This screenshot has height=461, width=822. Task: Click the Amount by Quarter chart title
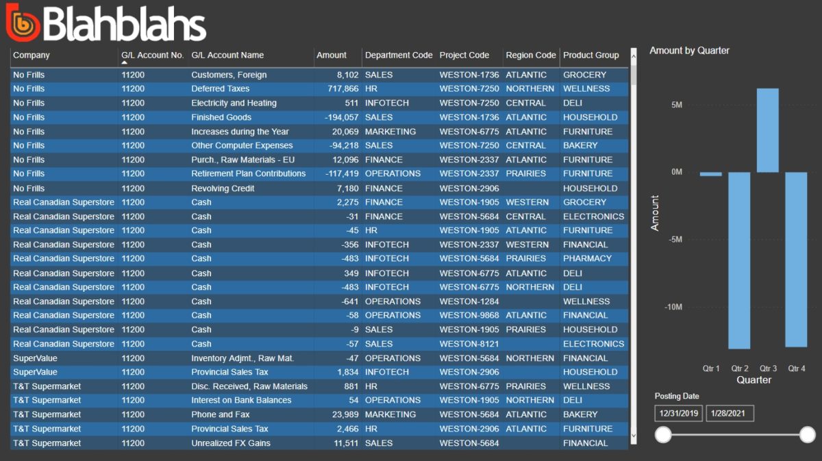pos(689,51)
